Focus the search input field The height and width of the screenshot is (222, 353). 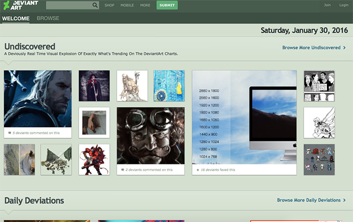73,5
